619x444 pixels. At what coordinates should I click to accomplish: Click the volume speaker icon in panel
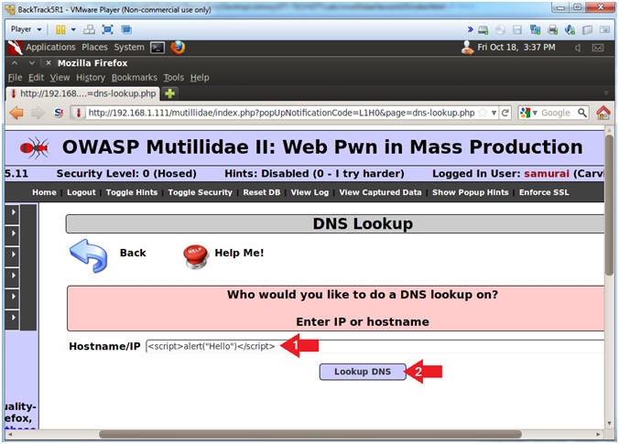pyautogui.click(x=579, y=48)
